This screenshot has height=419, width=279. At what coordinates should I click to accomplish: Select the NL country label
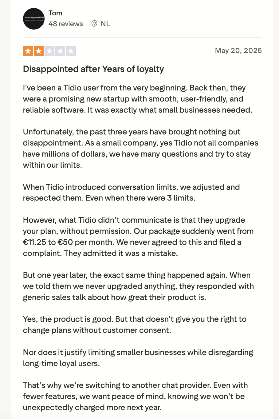click(105, 24)
